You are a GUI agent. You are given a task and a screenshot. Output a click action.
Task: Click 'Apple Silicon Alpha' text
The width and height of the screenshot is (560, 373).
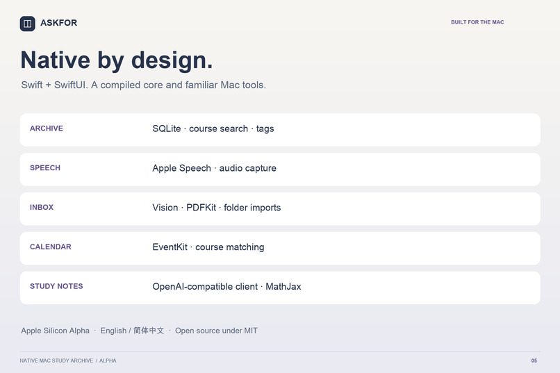[55, 331]
